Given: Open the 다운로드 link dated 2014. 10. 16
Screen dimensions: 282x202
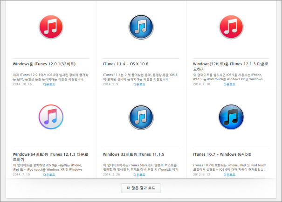Looking at the screenshot, I should [49, 84].
